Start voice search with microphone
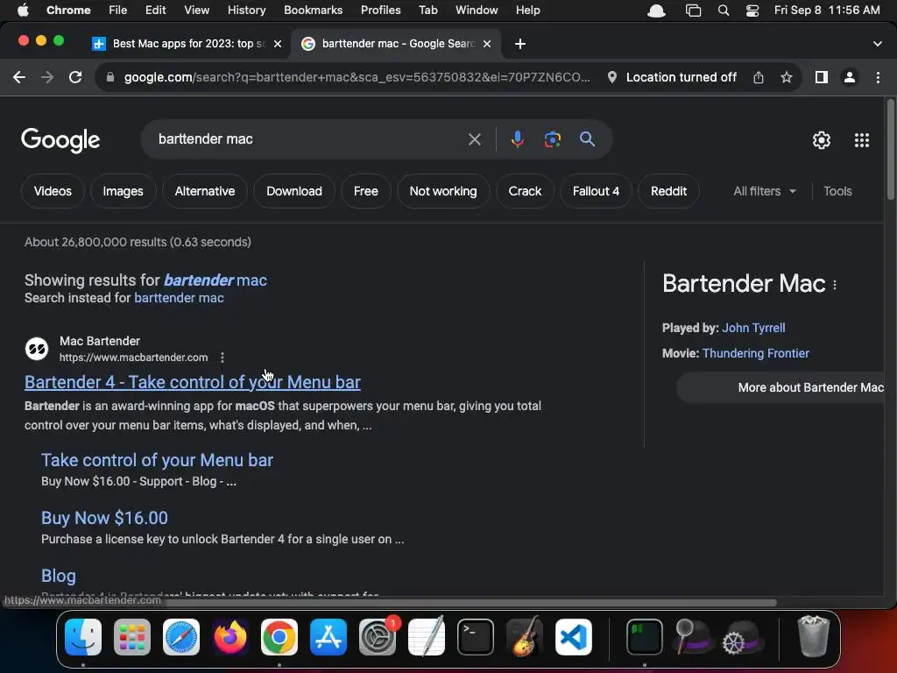The image size is (897, 673). [x=517, y=139]
